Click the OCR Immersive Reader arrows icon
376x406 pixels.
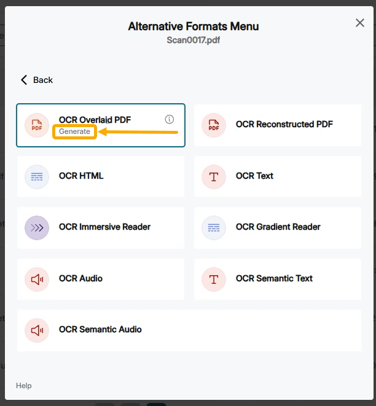click(x=37, y=227)
